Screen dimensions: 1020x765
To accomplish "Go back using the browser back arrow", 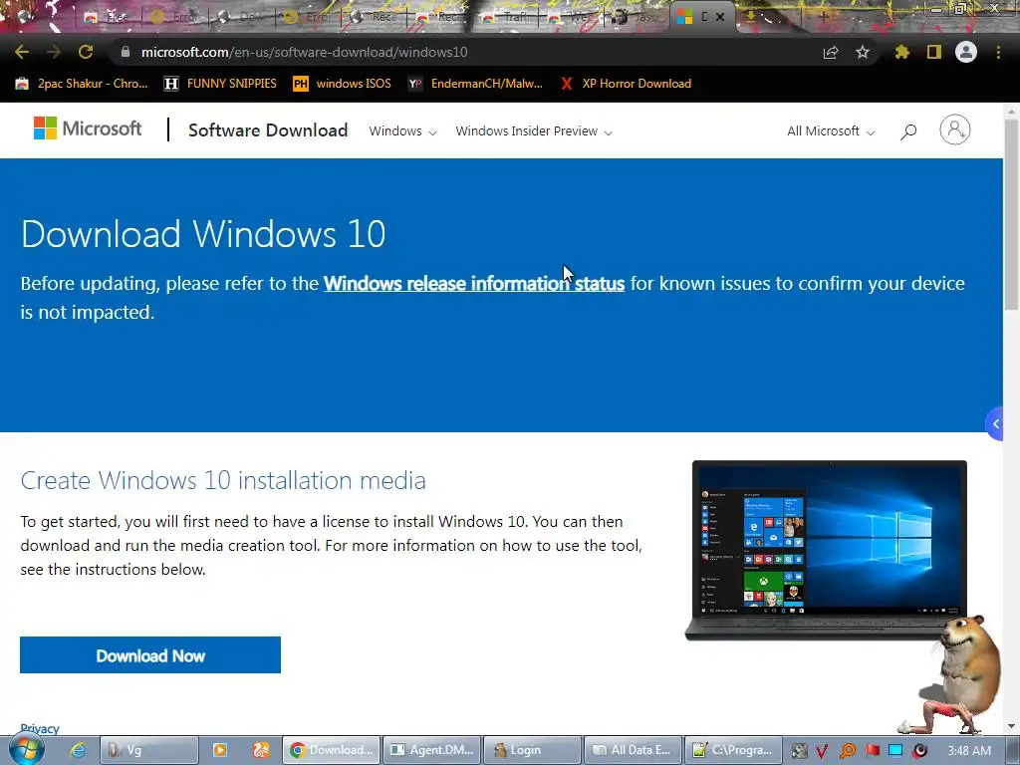I will tap(22, 52).
